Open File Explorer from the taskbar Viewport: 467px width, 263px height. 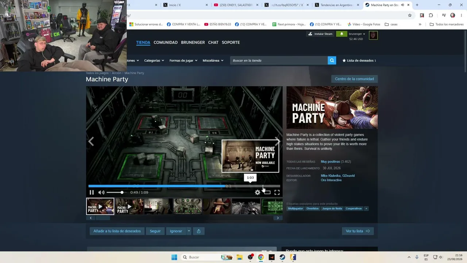tap(239, 257)
